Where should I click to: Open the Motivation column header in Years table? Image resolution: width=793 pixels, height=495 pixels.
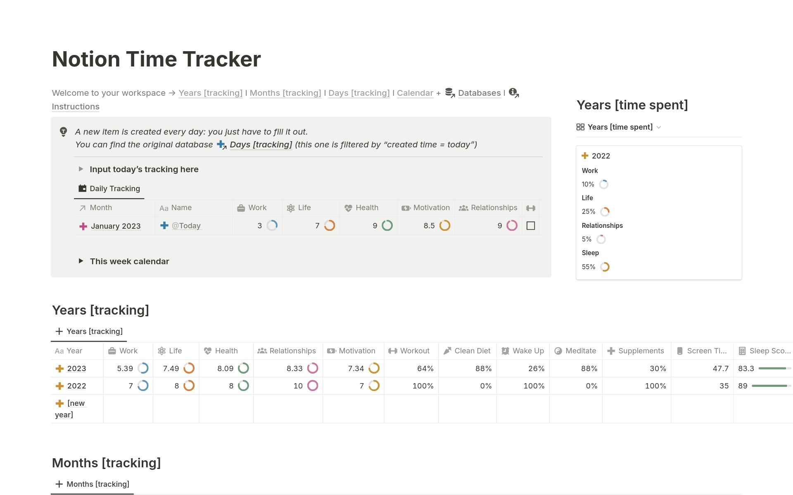pos(353,351)
